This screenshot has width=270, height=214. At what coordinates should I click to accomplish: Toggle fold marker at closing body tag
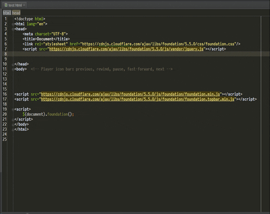click(x=13, y=125)
